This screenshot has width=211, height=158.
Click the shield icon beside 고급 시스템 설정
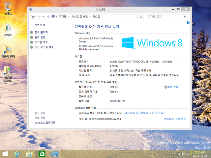(32, 47)
